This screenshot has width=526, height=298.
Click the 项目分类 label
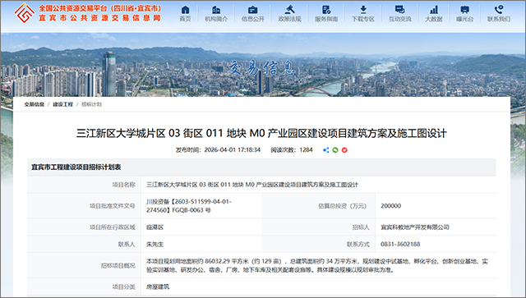124,287
